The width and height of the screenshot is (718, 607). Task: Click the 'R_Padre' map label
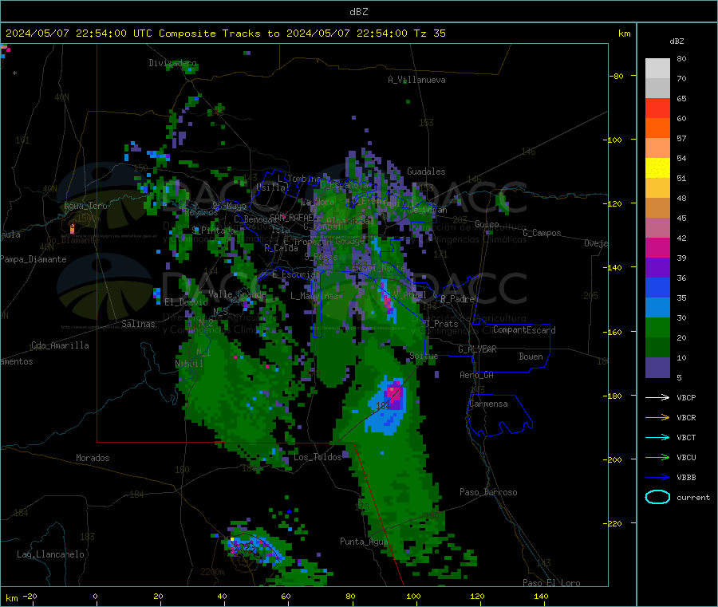click(457, 299)
